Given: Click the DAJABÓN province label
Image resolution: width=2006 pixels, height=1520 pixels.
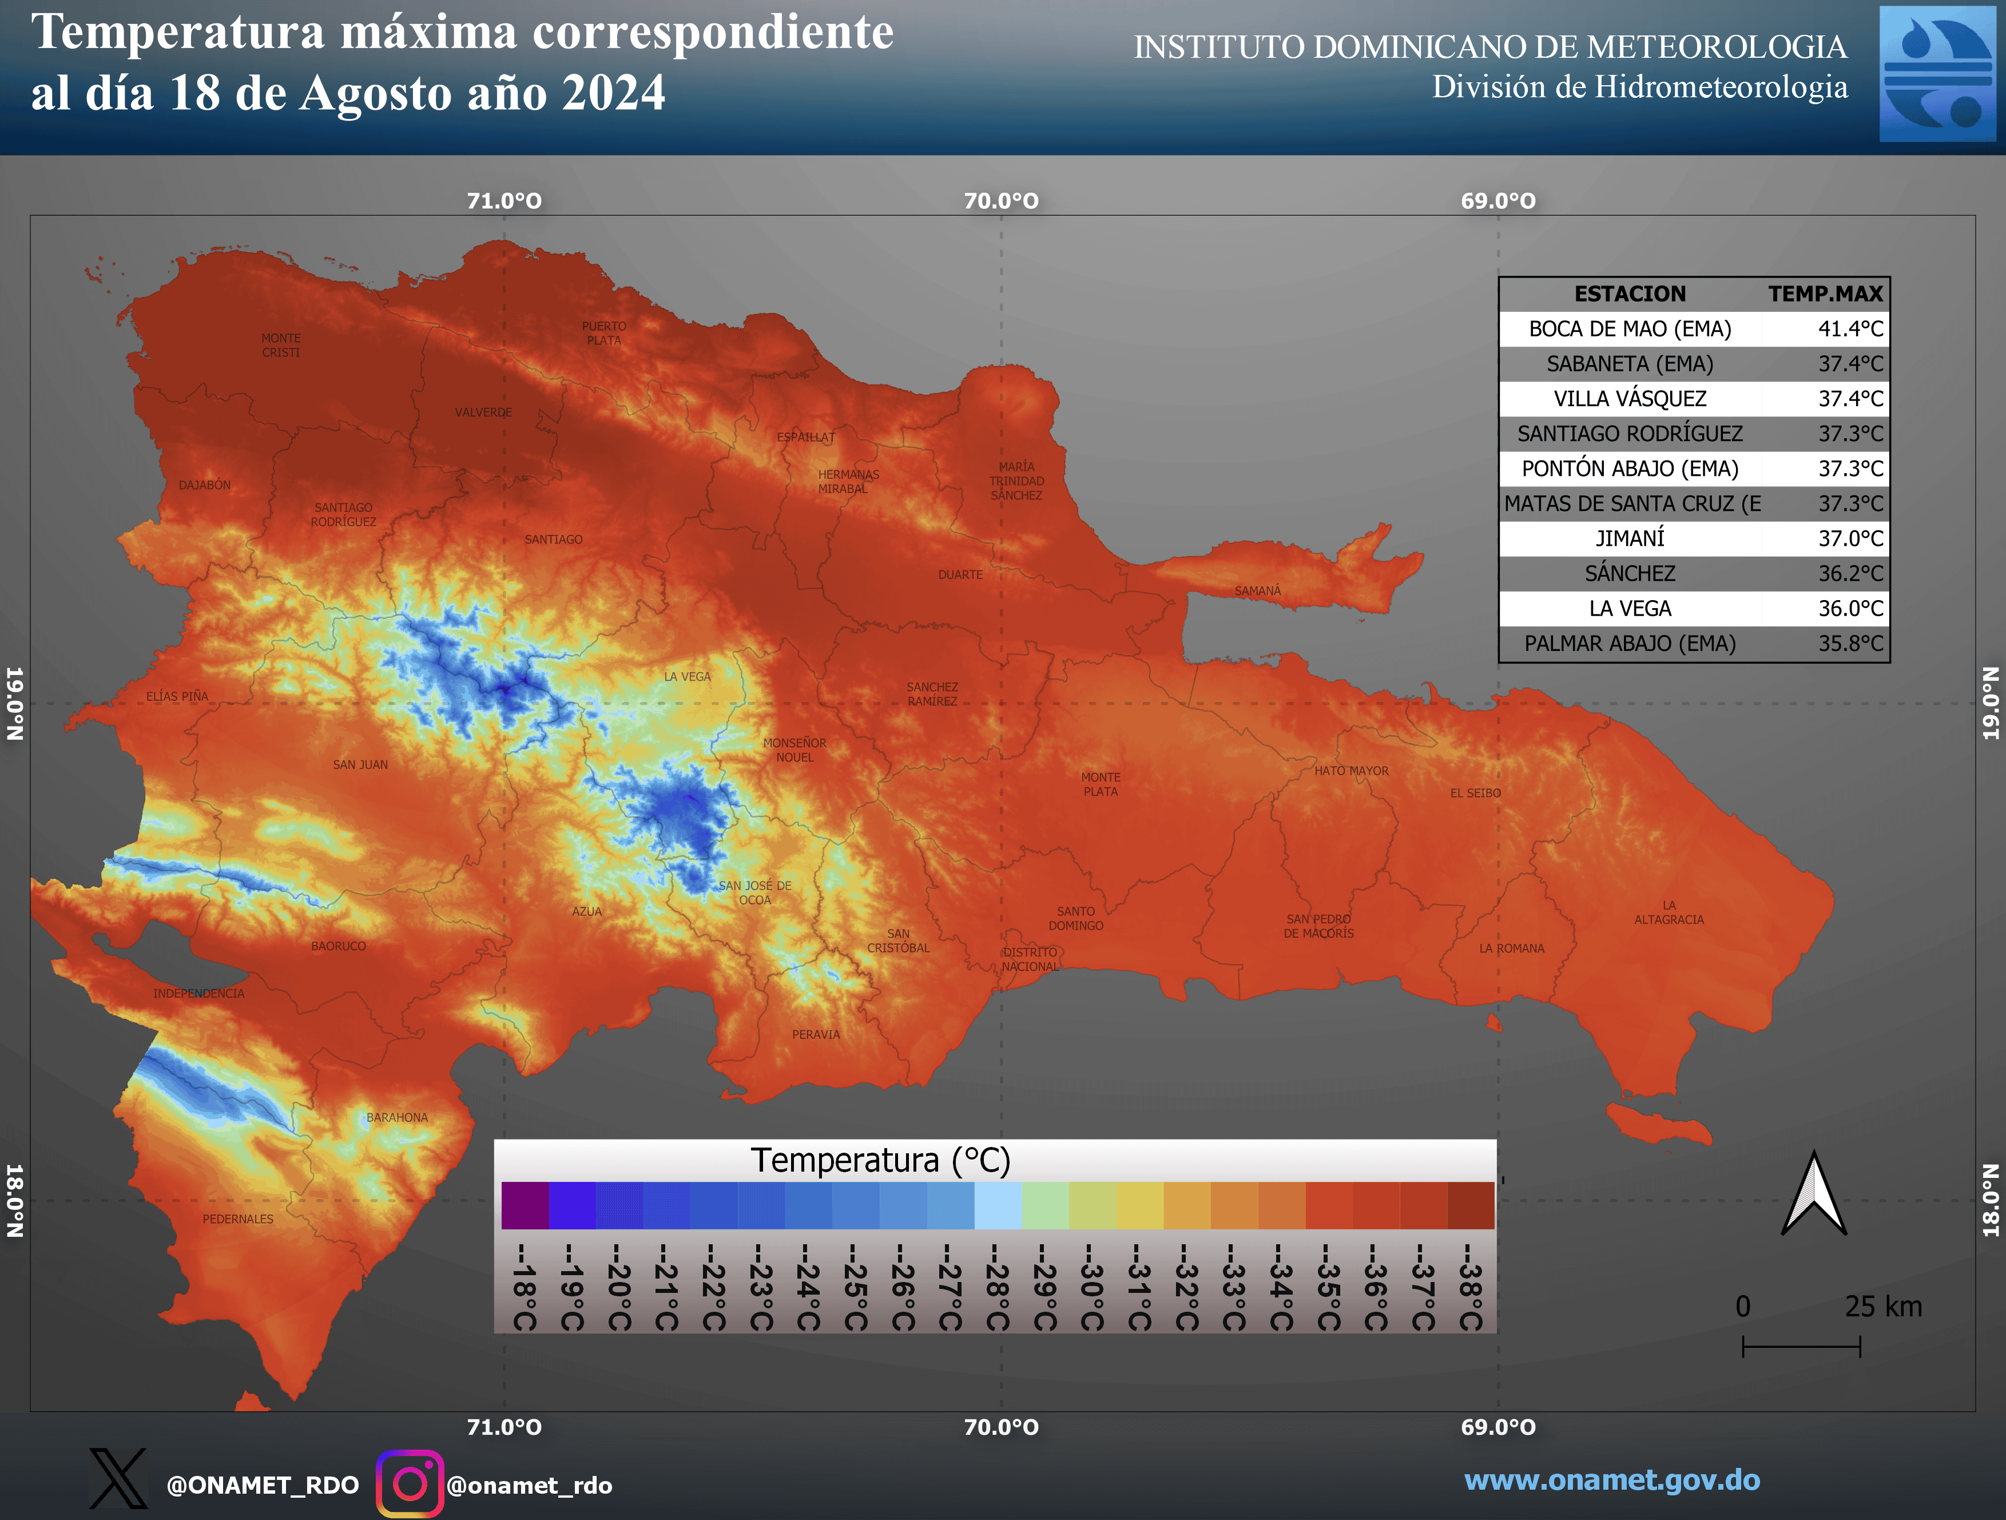Looking at the screenshot, I should (x=204, y=485).
